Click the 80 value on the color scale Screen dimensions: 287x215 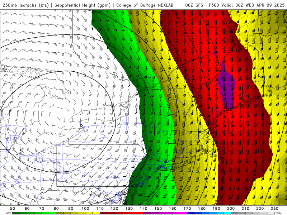tap(56, 209)
